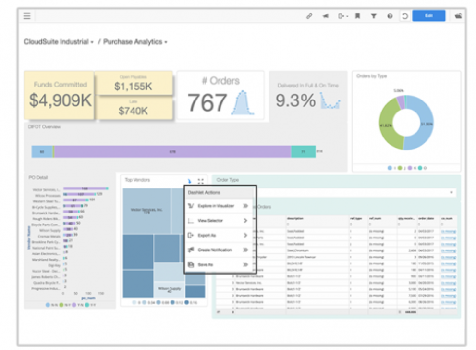Choose Save As from Dashlet Actions
Screen dimensions: 476x350
pos(205,264)
